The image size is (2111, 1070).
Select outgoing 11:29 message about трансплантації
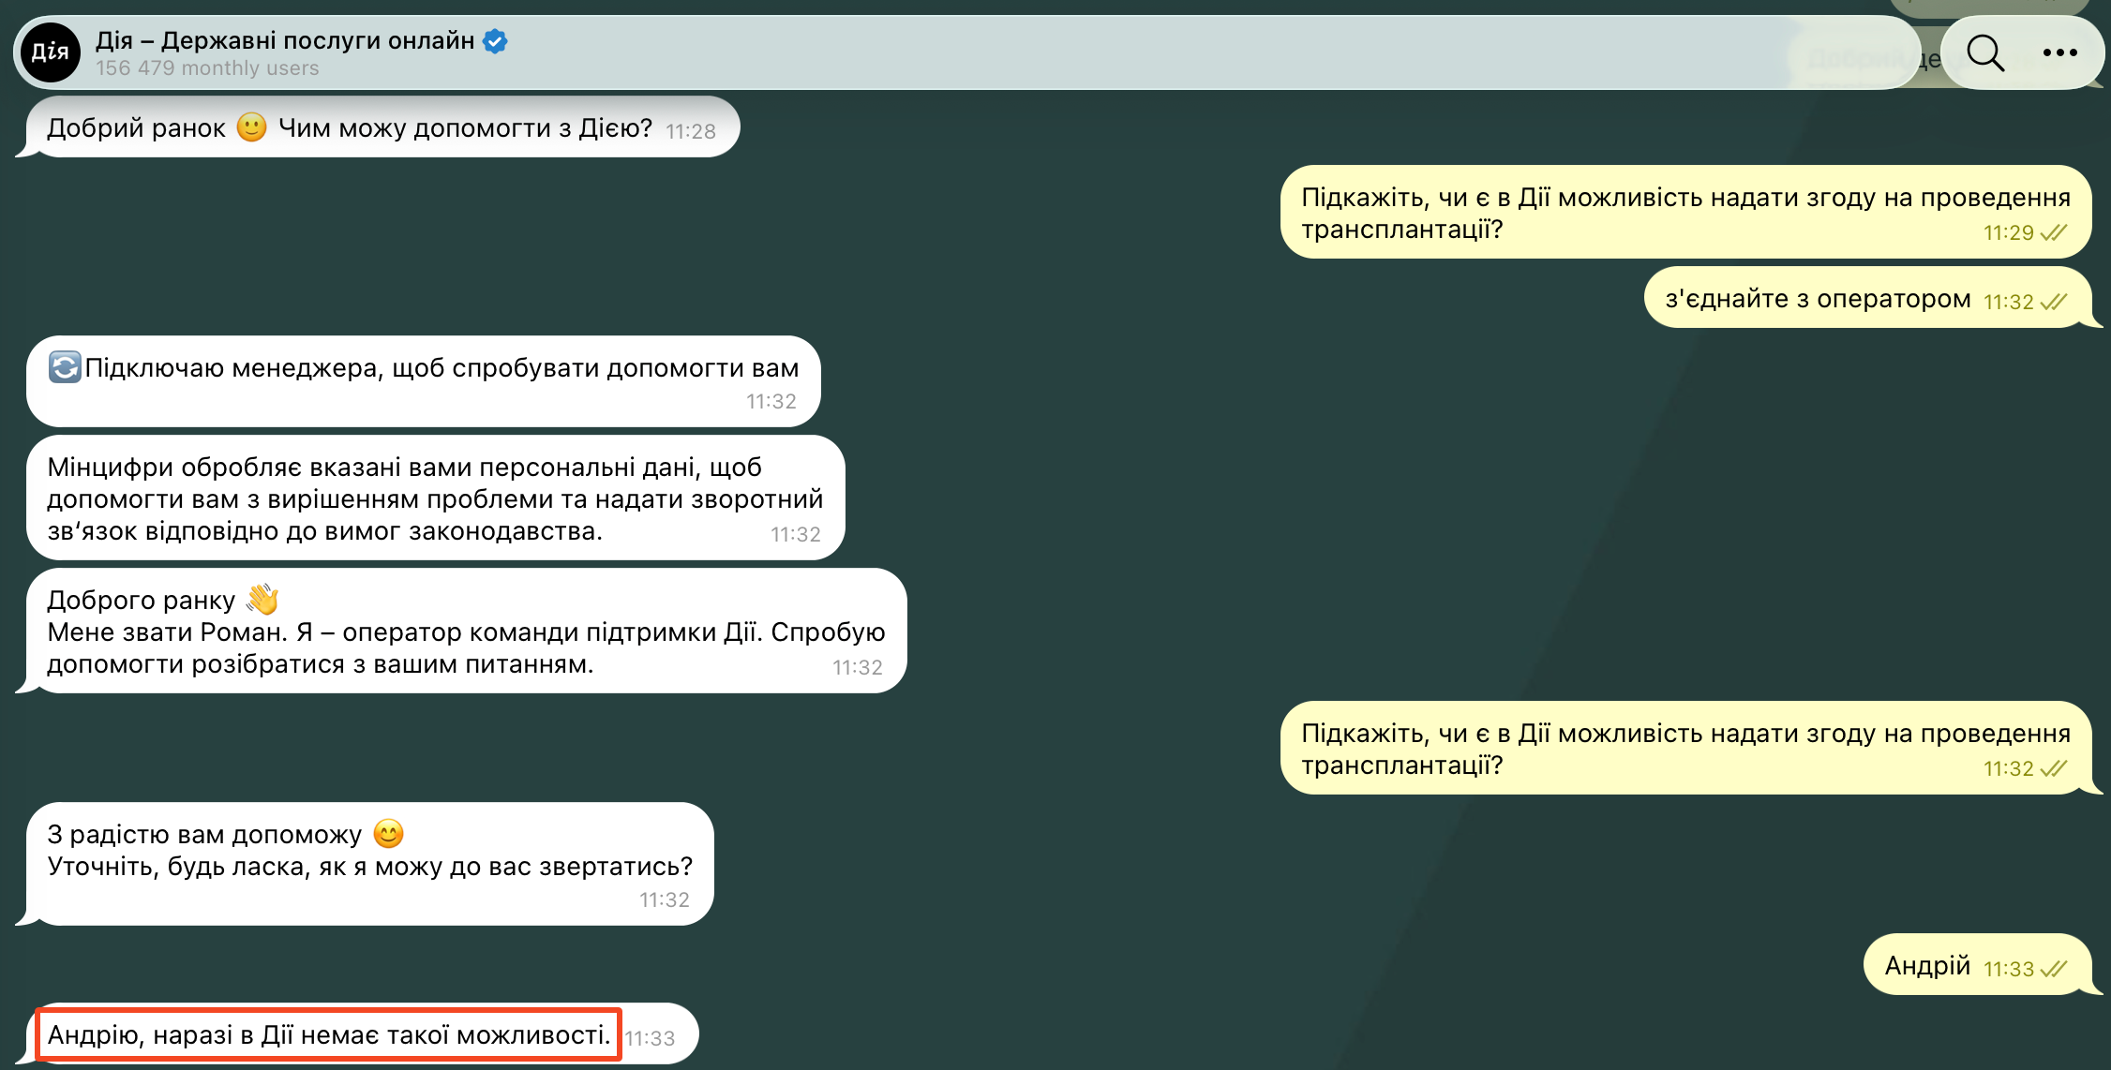[x=1685, y=213]
